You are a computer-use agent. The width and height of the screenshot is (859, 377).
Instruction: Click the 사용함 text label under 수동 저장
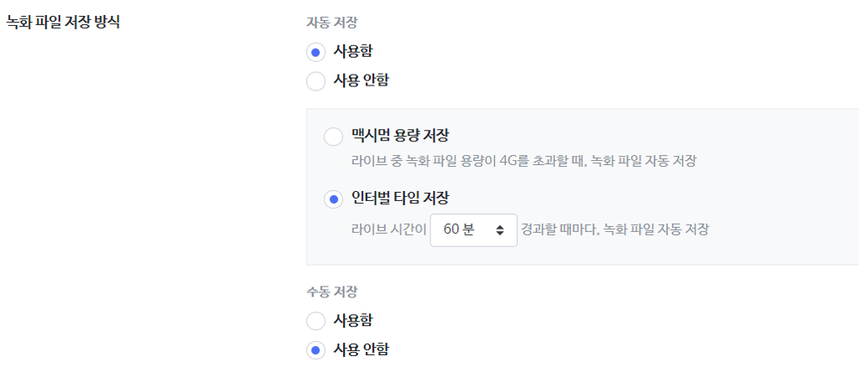(353, 320)
